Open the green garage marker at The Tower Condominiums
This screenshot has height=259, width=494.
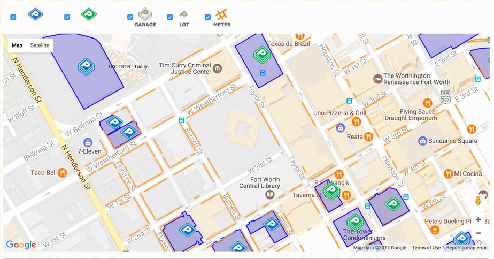tap(355, 222)
